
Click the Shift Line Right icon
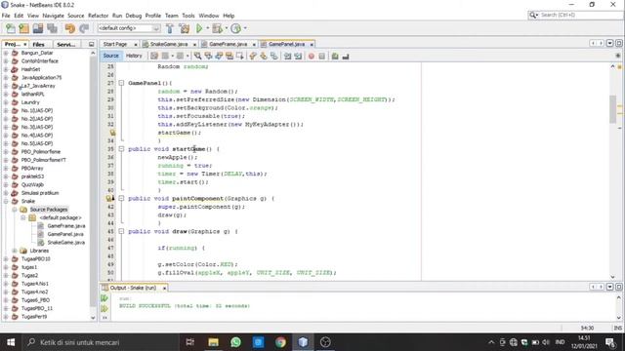tap(298, 57)
